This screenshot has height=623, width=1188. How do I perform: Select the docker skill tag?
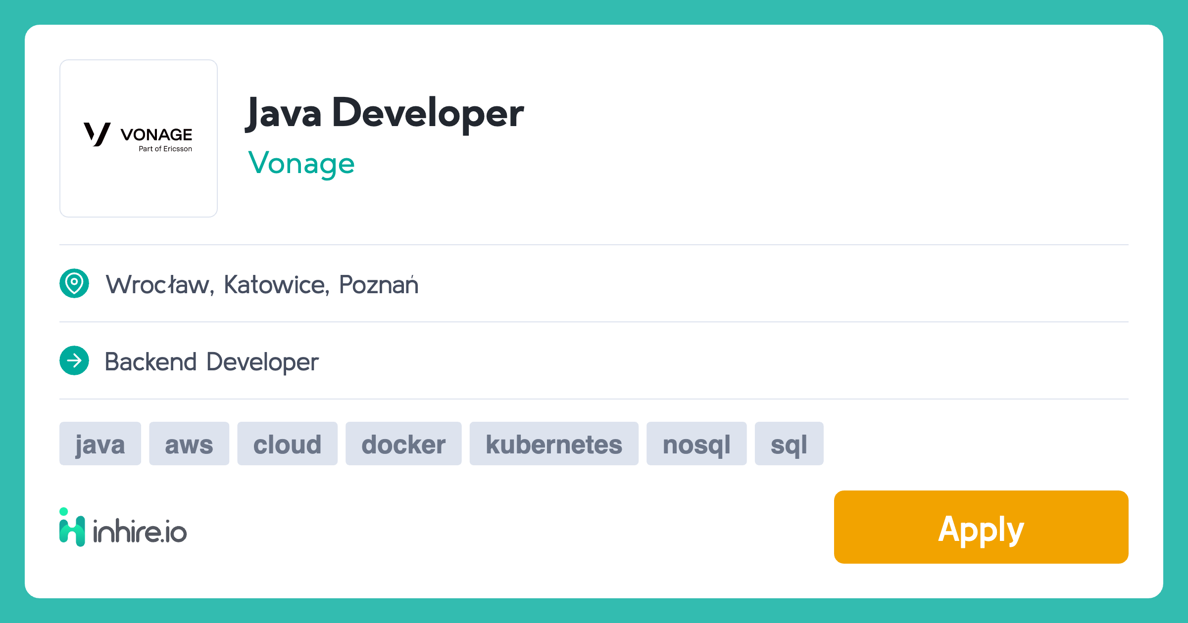403,444
